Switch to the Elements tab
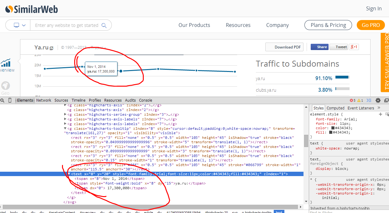This screenshot has width=389, height=213. tap(25, 100)
